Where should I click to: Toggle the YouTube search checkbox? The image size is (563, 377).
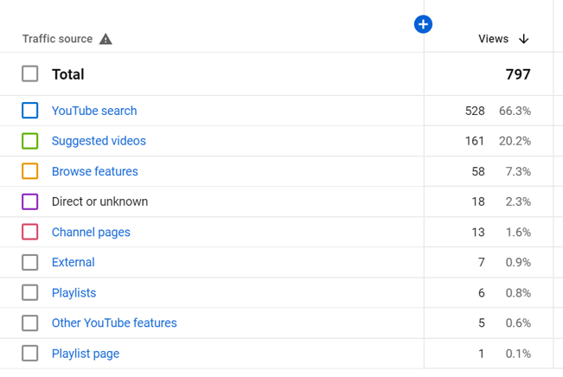pos(30,111)
